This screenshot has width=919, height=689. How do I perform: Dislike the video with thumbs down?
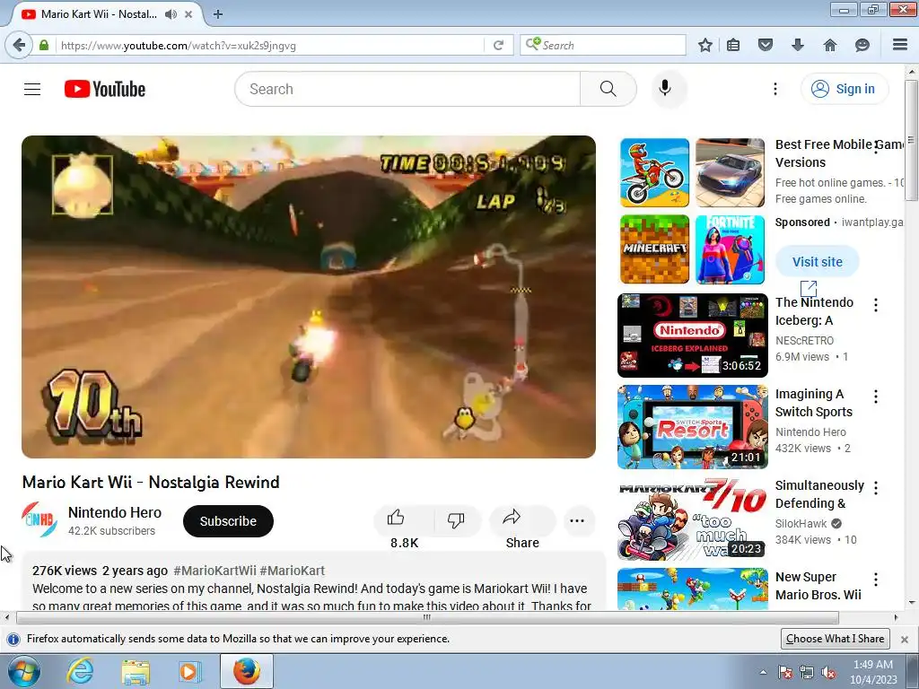[456, 519]
